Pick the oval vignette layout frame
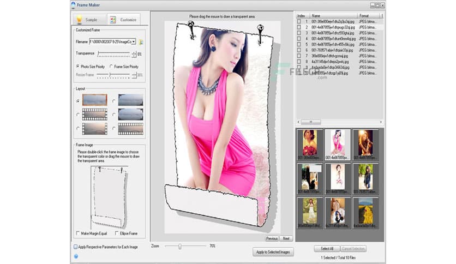The image size is (456, 264). coord(130,115)
